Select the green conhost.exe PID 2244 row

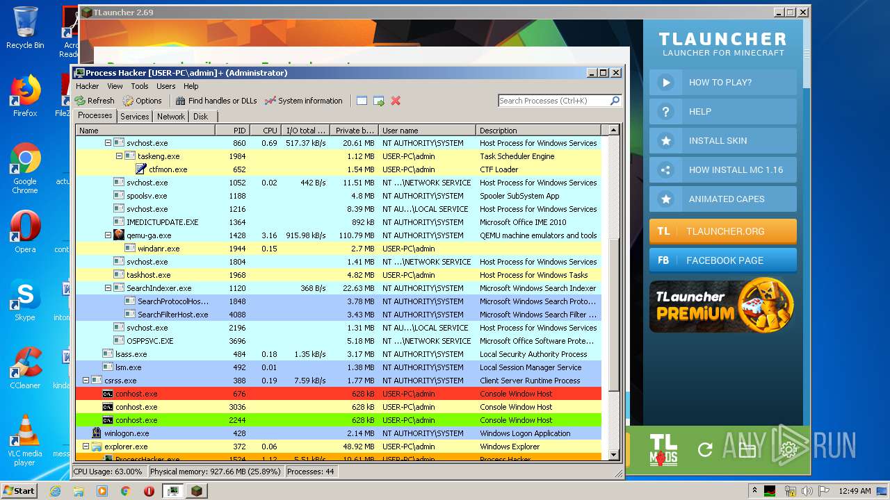click(338, 420)
